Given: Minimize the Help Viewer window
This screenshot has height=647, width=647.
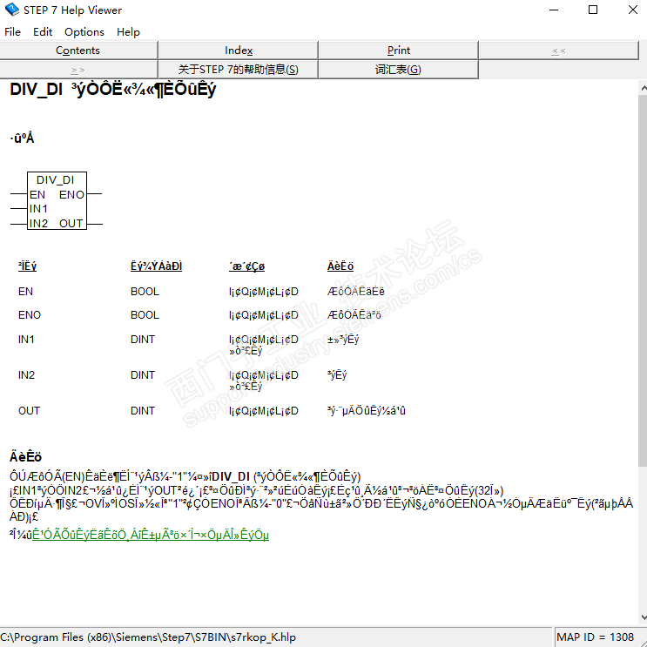Looking at the screenshot, I should click(x=554, y=10).
